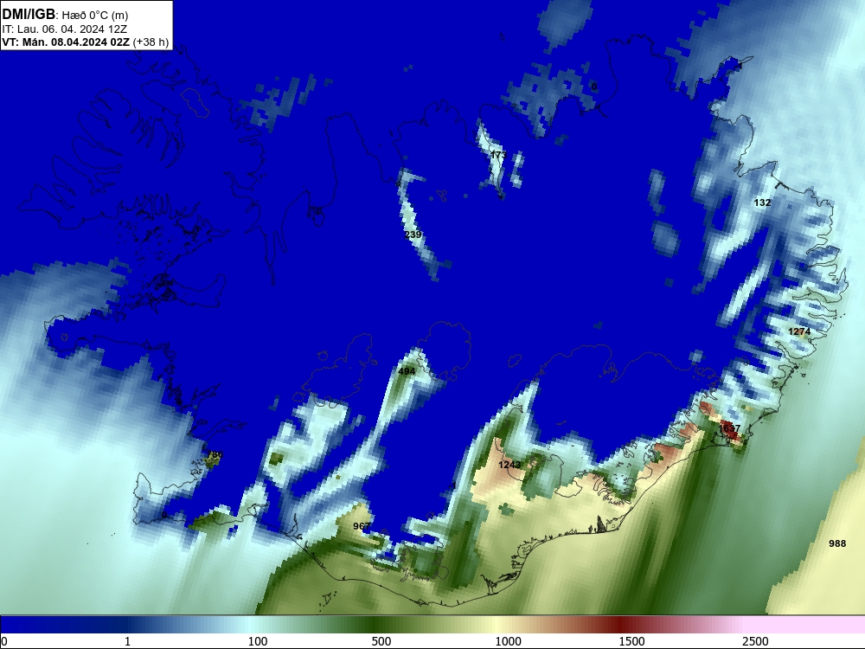The height and width of the screenshot is (649, 865).
Task: Click the DMI/IGB title text
Action: (x=29, y=15)
